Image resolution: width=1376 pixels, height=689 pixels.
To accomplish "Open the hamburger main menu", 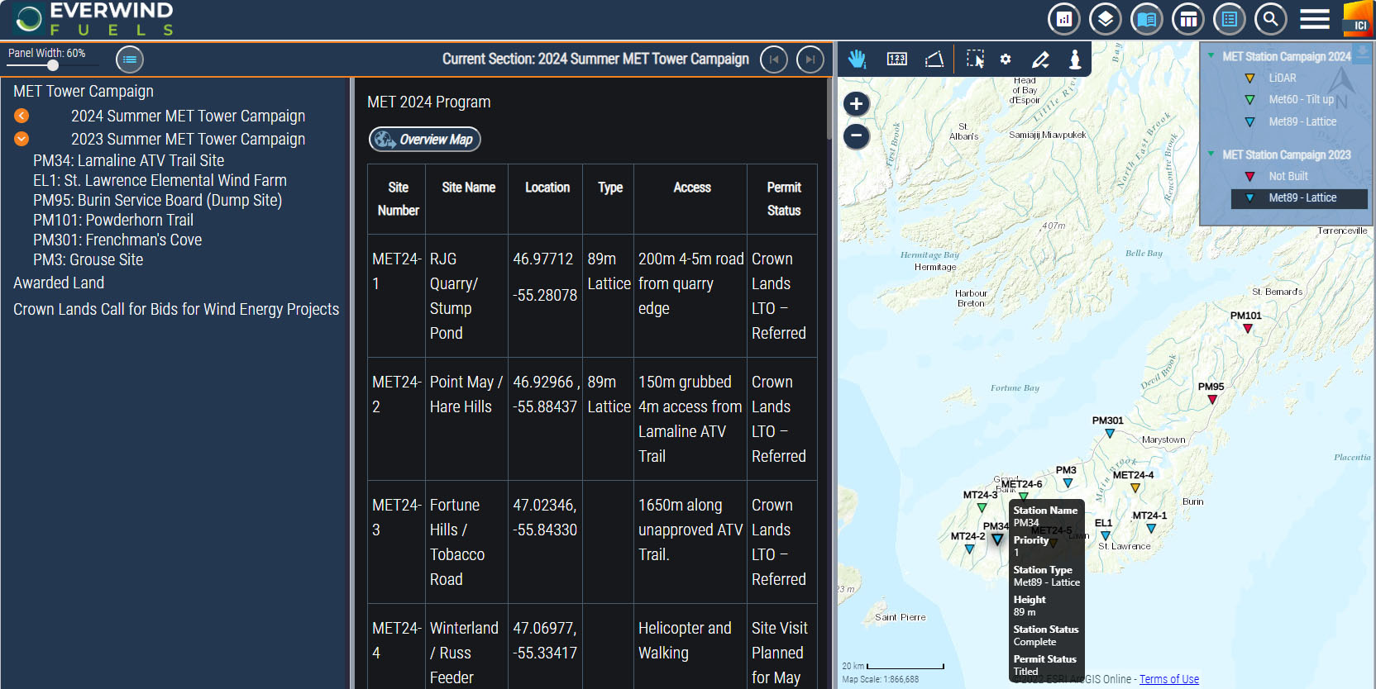I will tap(1314, 19).
